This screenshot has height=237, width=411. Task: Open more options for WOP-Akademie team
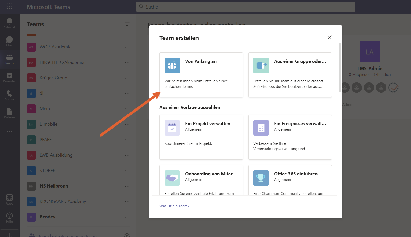(127, 47)
